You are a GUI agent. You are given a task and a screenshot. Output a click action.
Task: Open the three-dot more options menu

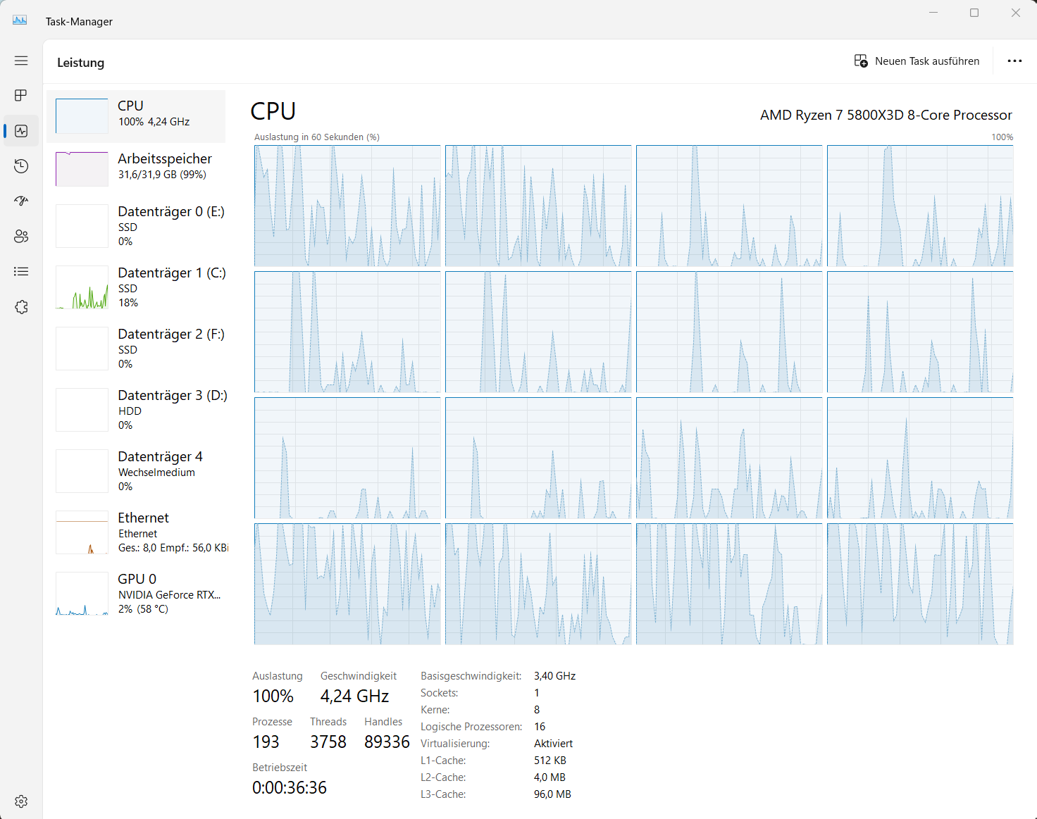1014,61
